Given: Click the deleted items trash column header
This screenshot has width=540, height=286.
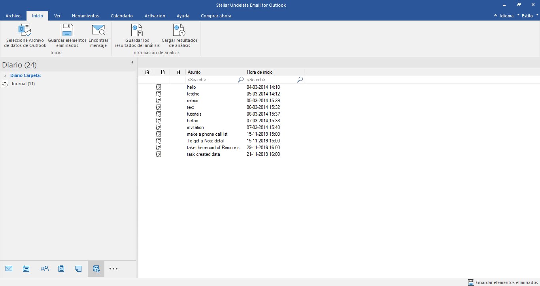Looking at the screenshot, I should [147, 72].
